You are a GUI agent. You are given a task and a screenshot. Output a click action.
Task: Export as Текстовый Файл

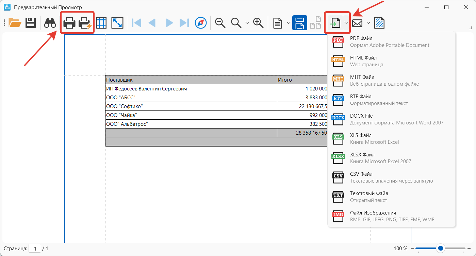coord(391,197)
